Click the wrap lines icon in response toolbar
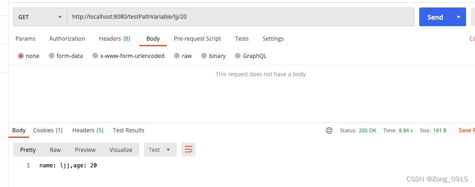This screenshot has width=475, height=187. (188, 150)
